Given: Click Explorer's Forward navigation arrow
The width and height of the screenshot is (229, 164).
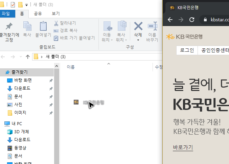Looking at the screenshot, I should tap(13, 57).
